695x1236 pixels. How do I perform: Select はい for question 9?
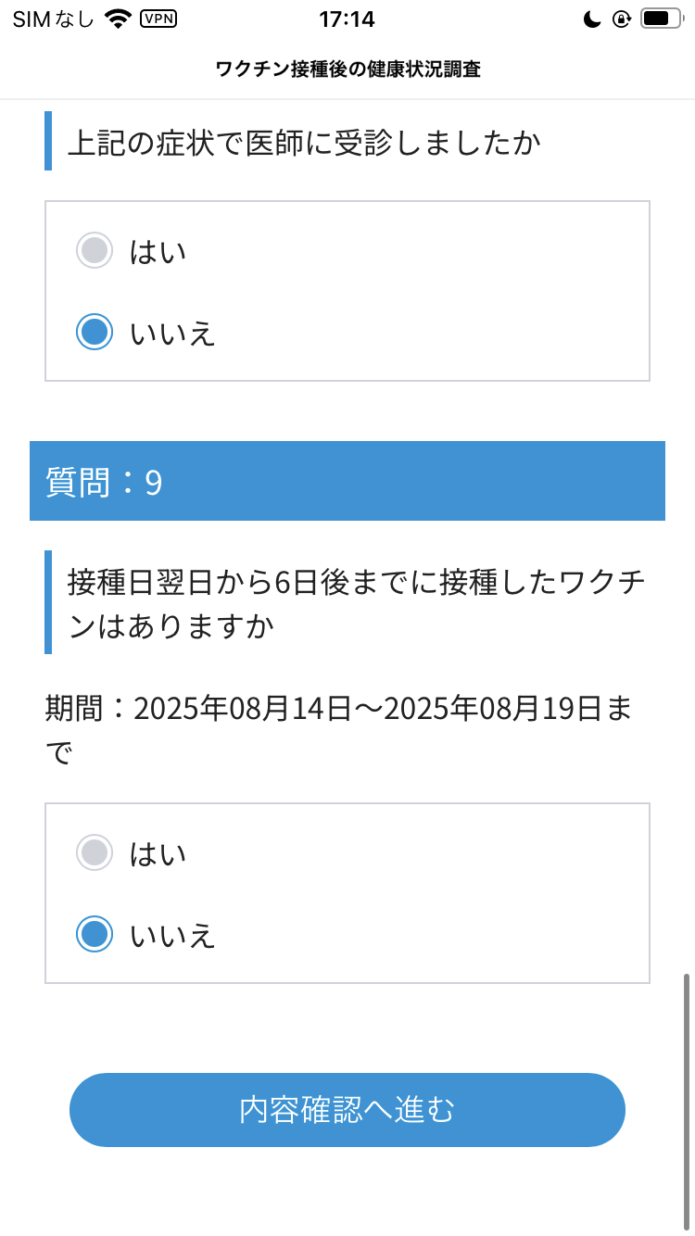(95, 851)
